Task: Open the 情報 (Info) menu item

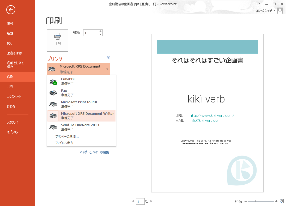Action: point(10,23)
